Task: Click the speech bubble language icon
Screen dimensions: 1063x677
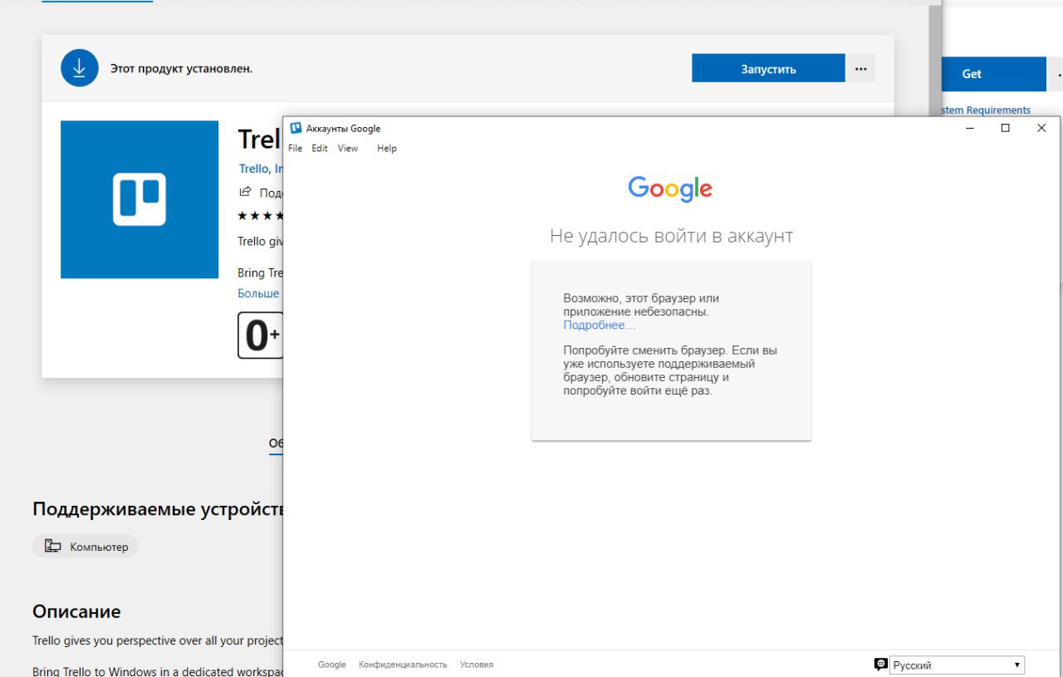Action: (881, 665)
